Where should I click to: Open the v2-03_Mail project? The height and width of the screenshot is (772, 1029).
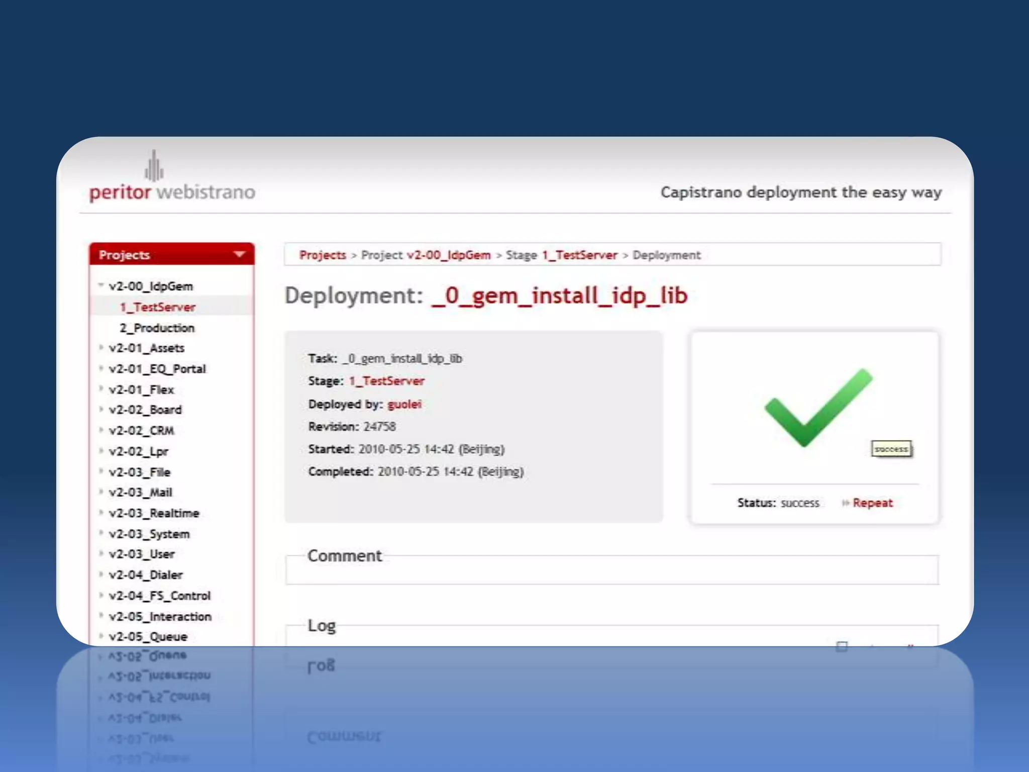[x=140, y=493]
